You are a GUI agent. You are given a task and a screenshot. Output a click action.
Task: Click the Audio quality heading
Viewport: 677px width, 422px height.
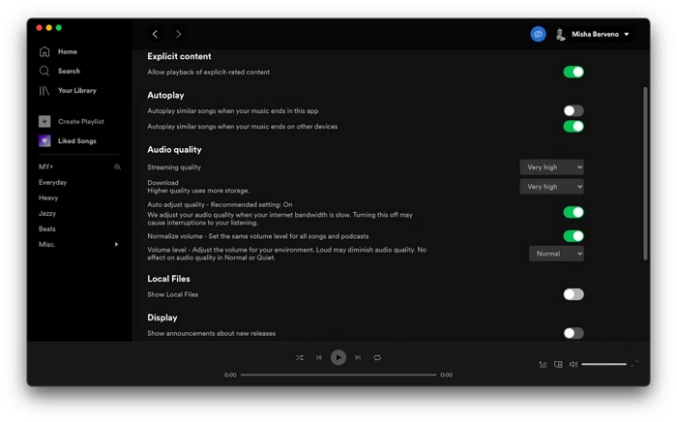tap(174, 149)
